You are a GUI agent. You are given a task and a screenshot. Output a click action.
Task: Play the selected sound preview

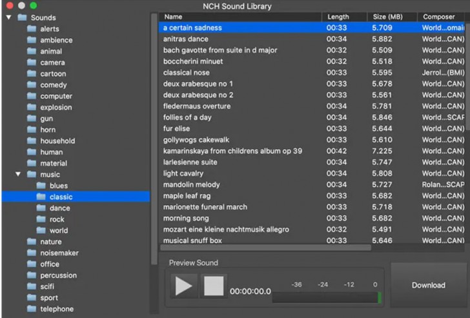point(184,286)
